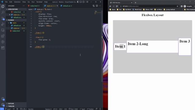Toggle Prettier formatter in the status bar

pyautogui.click(x=90, y=109)
